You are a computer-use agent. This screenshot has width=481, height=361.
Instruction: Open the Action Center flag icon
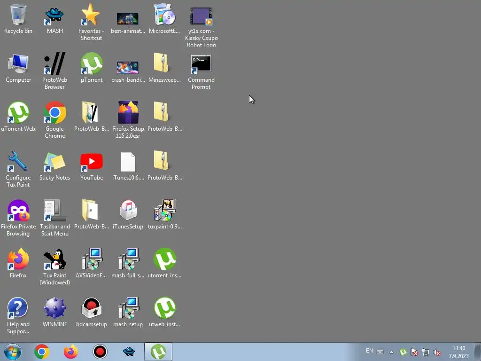[414, 352]
